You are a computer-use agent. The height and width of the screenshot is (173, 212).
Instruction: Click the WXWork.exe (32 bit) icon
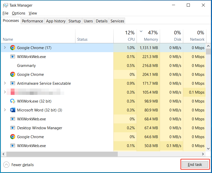[x=13, y=101]
